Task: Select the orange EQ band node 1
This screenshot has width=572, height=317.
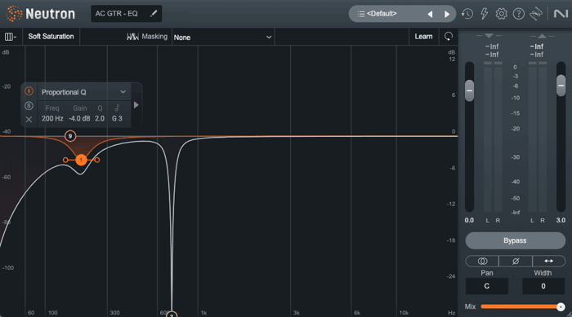Action: (x=81, y=160)
